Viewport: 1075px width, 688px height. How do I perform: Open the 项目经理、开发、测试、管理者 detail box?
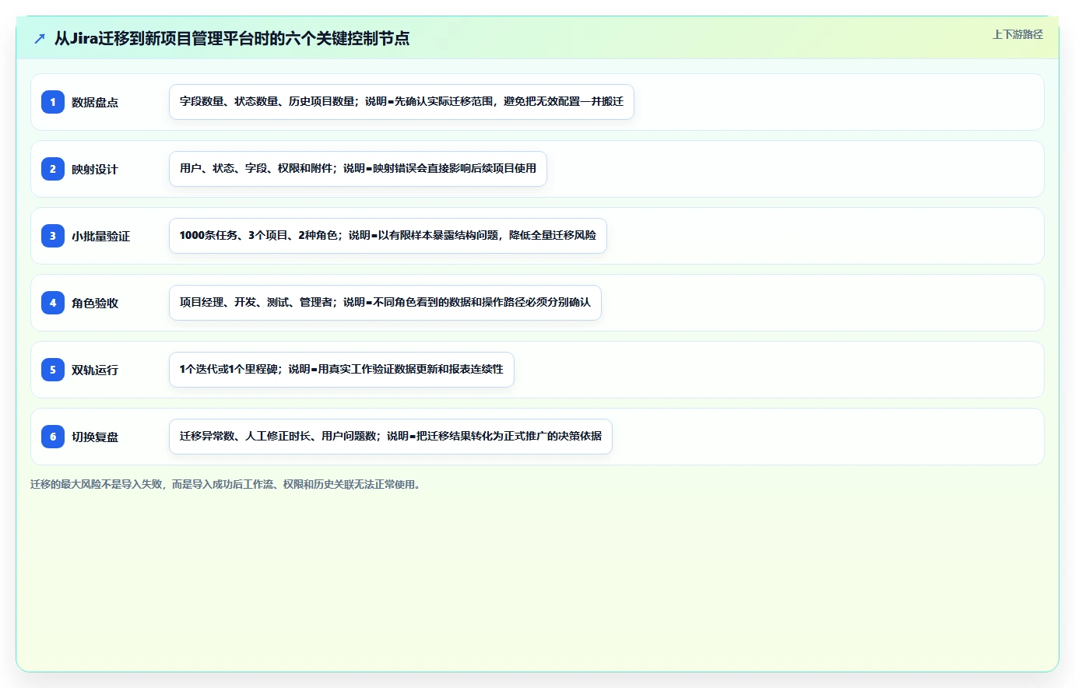[385, 303]
